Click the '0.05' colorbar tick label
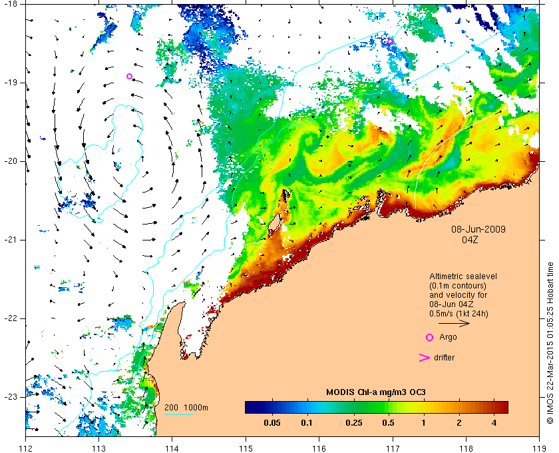 click(x=272, y=424)
